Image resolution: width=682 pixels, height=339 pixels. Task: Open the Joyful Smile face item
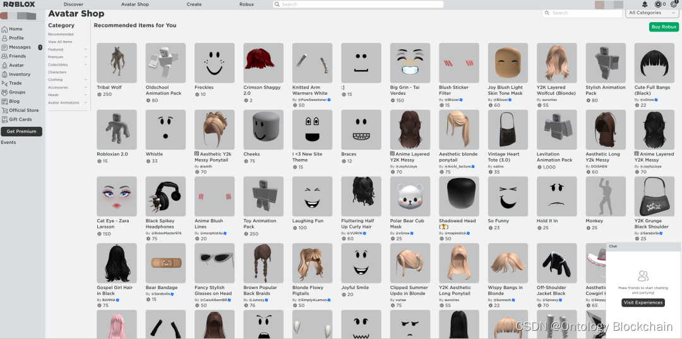tap(361, 263)
